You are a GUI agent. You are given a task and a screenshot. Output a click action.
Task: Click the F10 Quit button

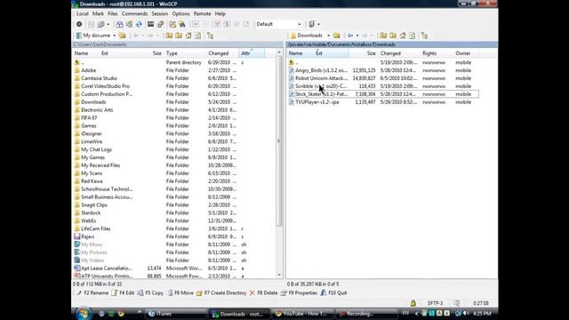[334, 292]
